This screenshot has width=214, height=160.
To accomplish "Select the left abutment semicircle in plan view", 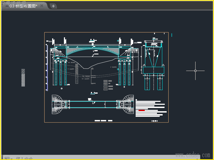I will [57, 104].
